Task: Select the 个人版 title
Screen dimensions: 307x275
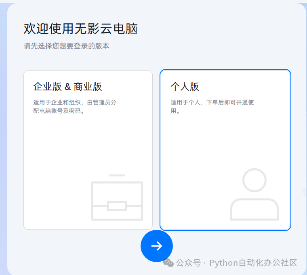Action: click(x=185, y=87)
